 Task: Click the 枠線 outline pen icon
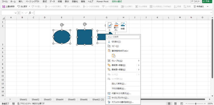pyautogui.click(x=123, y=24)
